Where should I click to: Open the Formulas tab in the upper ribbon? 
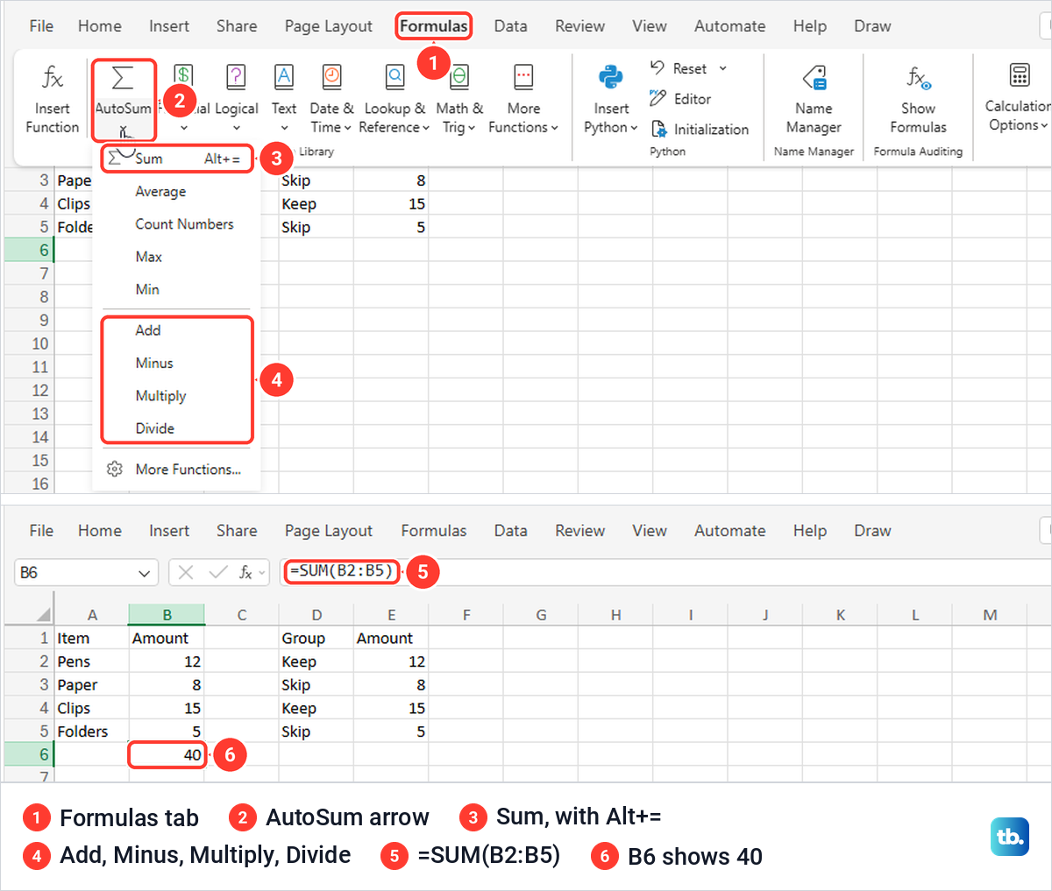(x=434, y=26)
